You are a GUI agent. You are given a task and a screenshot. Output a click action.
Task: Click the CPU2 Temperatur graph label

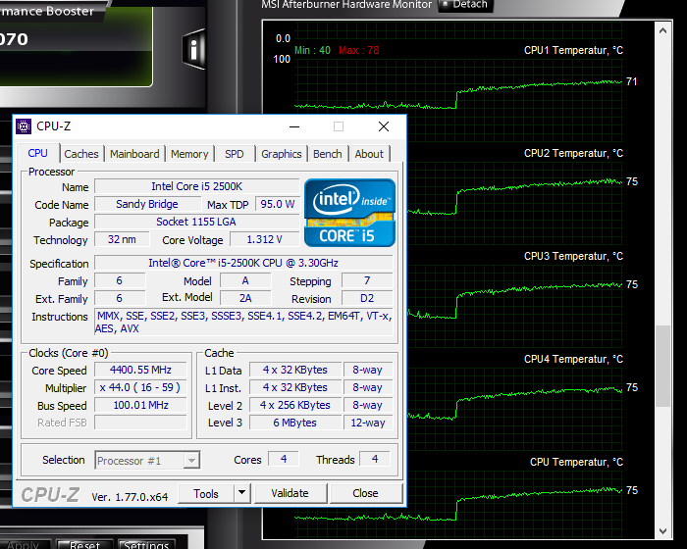coord(573,153)
